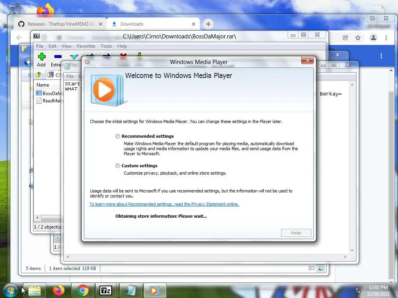The image size is (398, 298).
Task: Close the Releases VineMEMZ tab
Action: pyautogui.click(x=101, y=24)
